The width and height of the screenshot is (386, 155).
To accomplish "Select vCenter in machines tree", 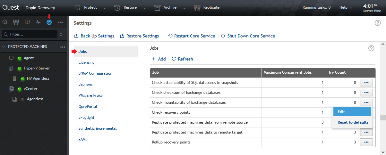I will click(31, 89).
